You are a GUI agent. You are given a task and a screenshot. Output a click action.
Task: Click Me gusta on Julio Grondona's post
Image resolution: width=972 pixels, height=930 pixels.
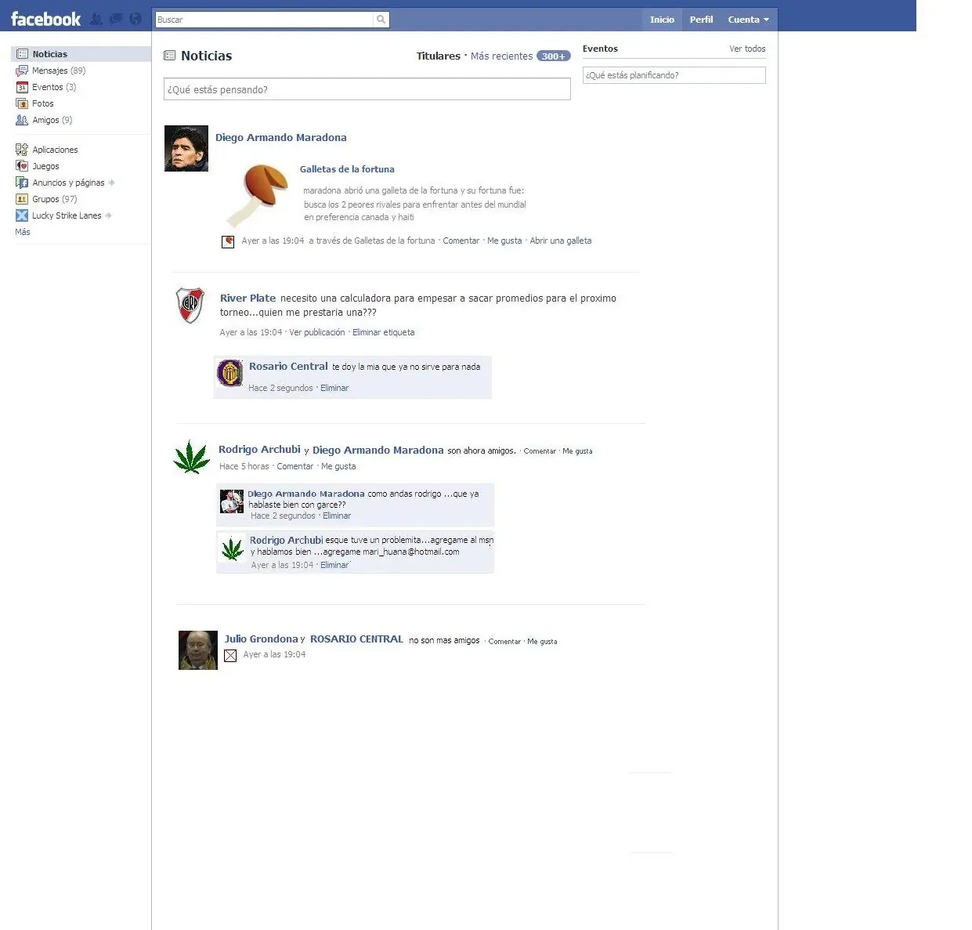[542, 641]
